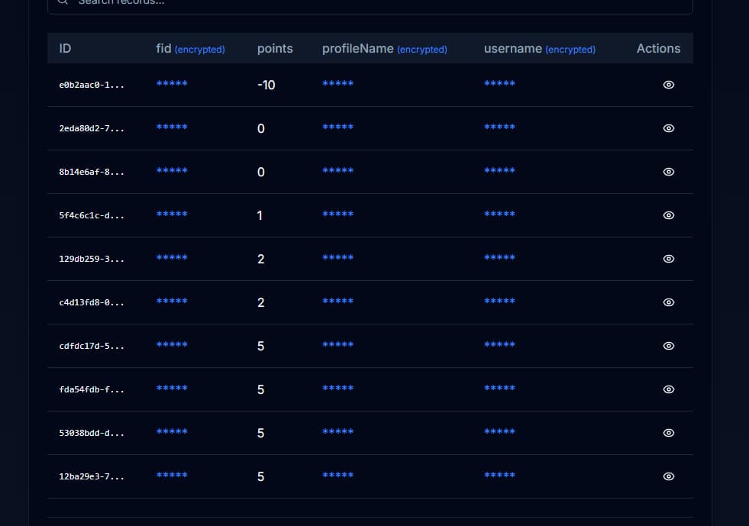Click masked fid value in row 5f4c6c1c
The image size is (749, 526).
pyautogui.click(x=172, y=215)
